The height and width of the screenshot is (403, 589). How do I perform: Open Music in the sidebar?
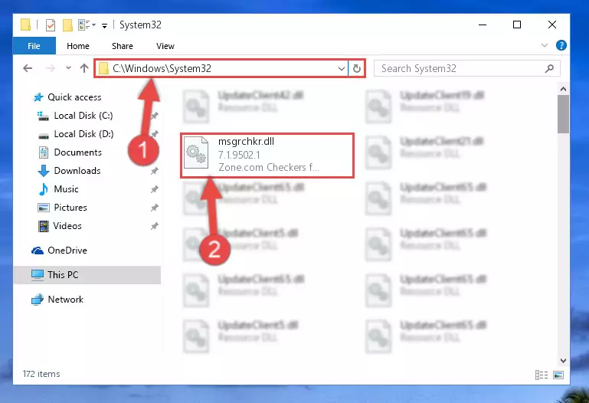(x=66, y=189)
